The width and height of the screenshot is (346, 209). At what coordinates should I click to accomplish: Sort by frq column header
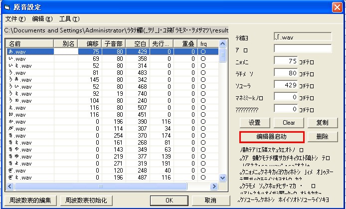click(208, 44)
